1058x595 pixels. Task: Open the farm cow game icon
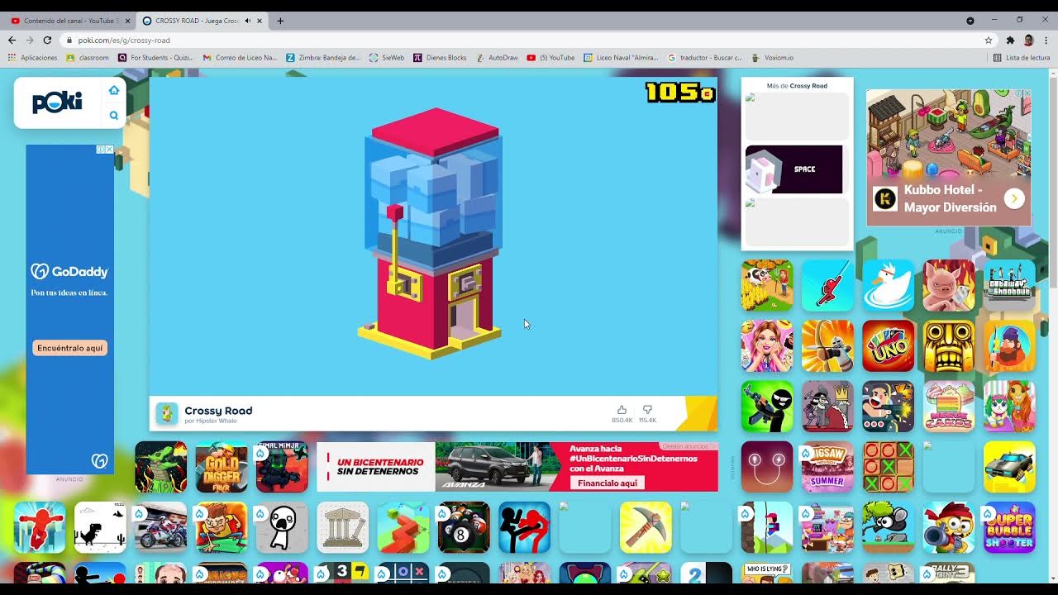(767, 285)
